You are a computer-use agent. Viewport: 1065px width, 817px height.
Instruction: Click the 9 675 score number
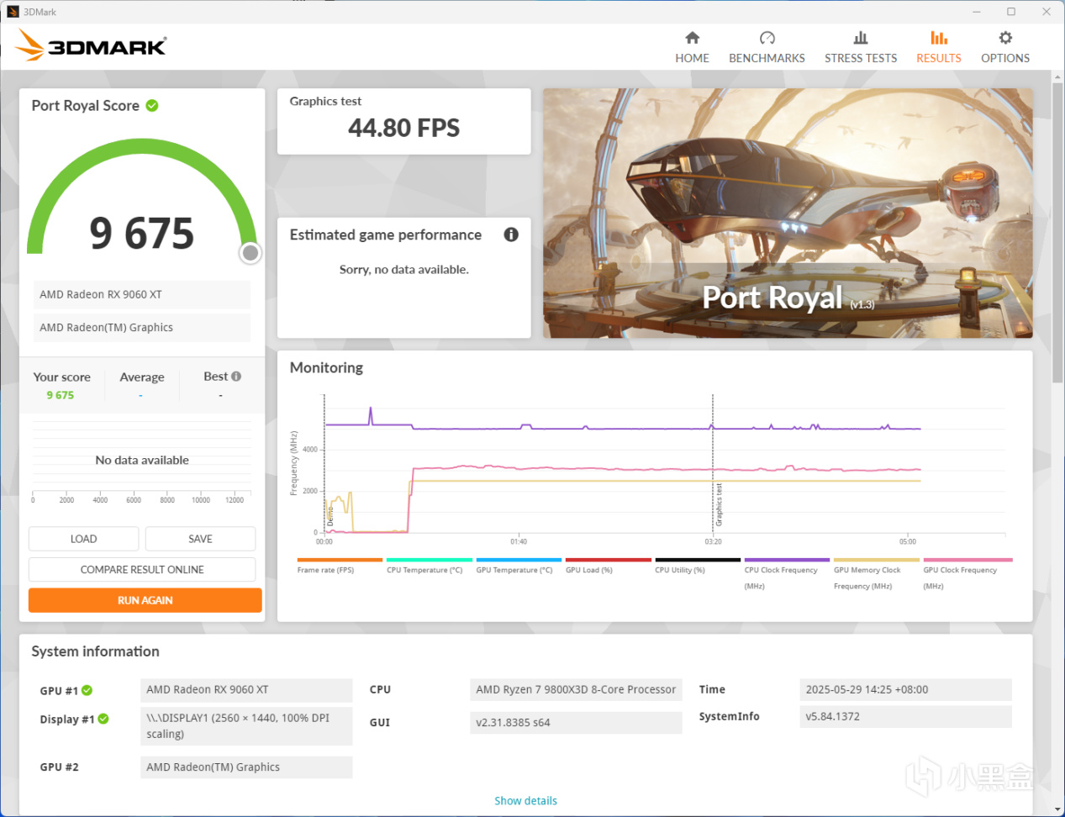142,233
